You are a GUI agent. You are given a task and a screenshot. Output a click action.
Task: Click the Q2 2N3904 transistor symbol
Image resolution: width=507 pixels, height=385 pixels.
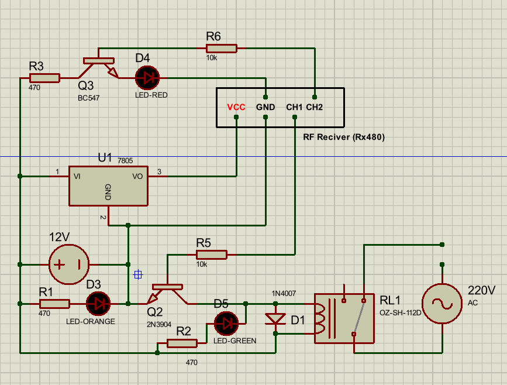point(168,291)
